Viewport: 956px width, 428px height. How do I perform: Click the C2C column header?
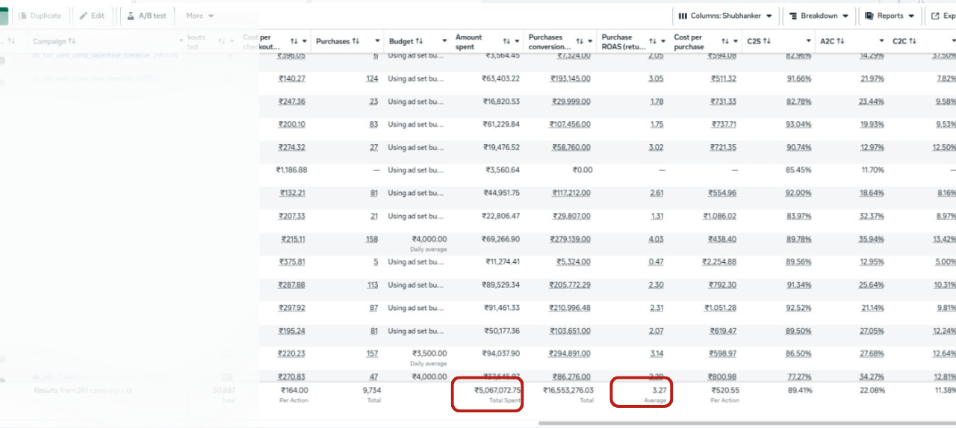point(904,41)
